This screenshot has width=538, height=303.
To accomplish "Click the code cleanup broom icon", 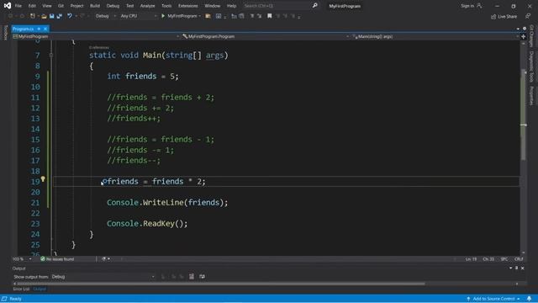I will coord(104,259).
